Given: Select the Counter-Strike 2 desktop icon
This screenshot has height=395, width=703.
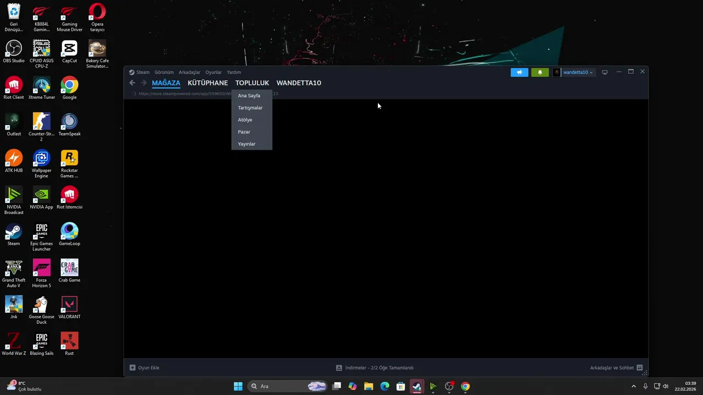Looking at the screenshot, I should point(42,127).
